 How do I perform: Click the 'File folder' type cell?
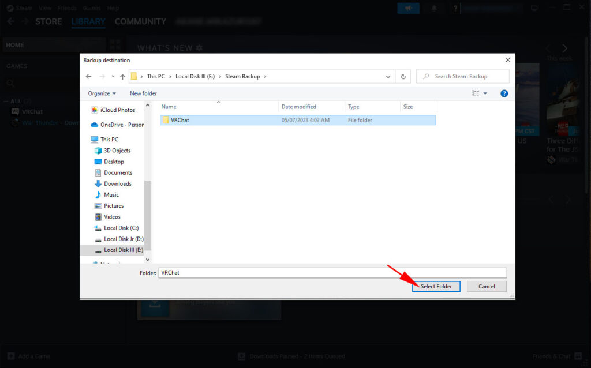[x=360, y=120]
